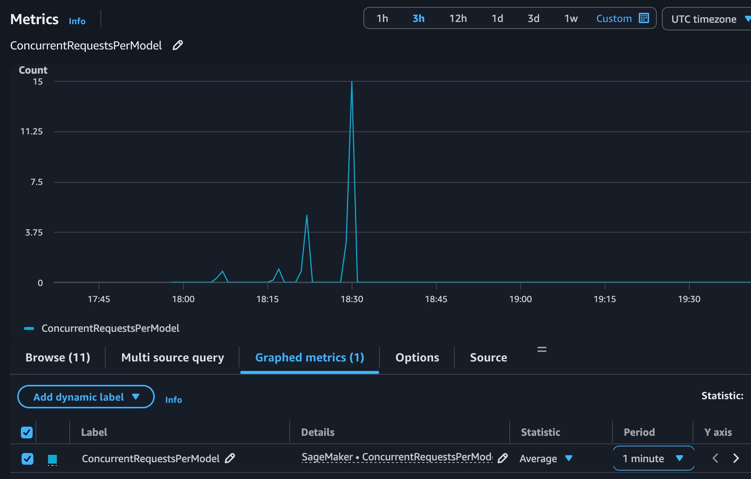Click the collapse handle above the tab bar
The width and height of the screenshot is (751, 479).
tap(542, 349)
